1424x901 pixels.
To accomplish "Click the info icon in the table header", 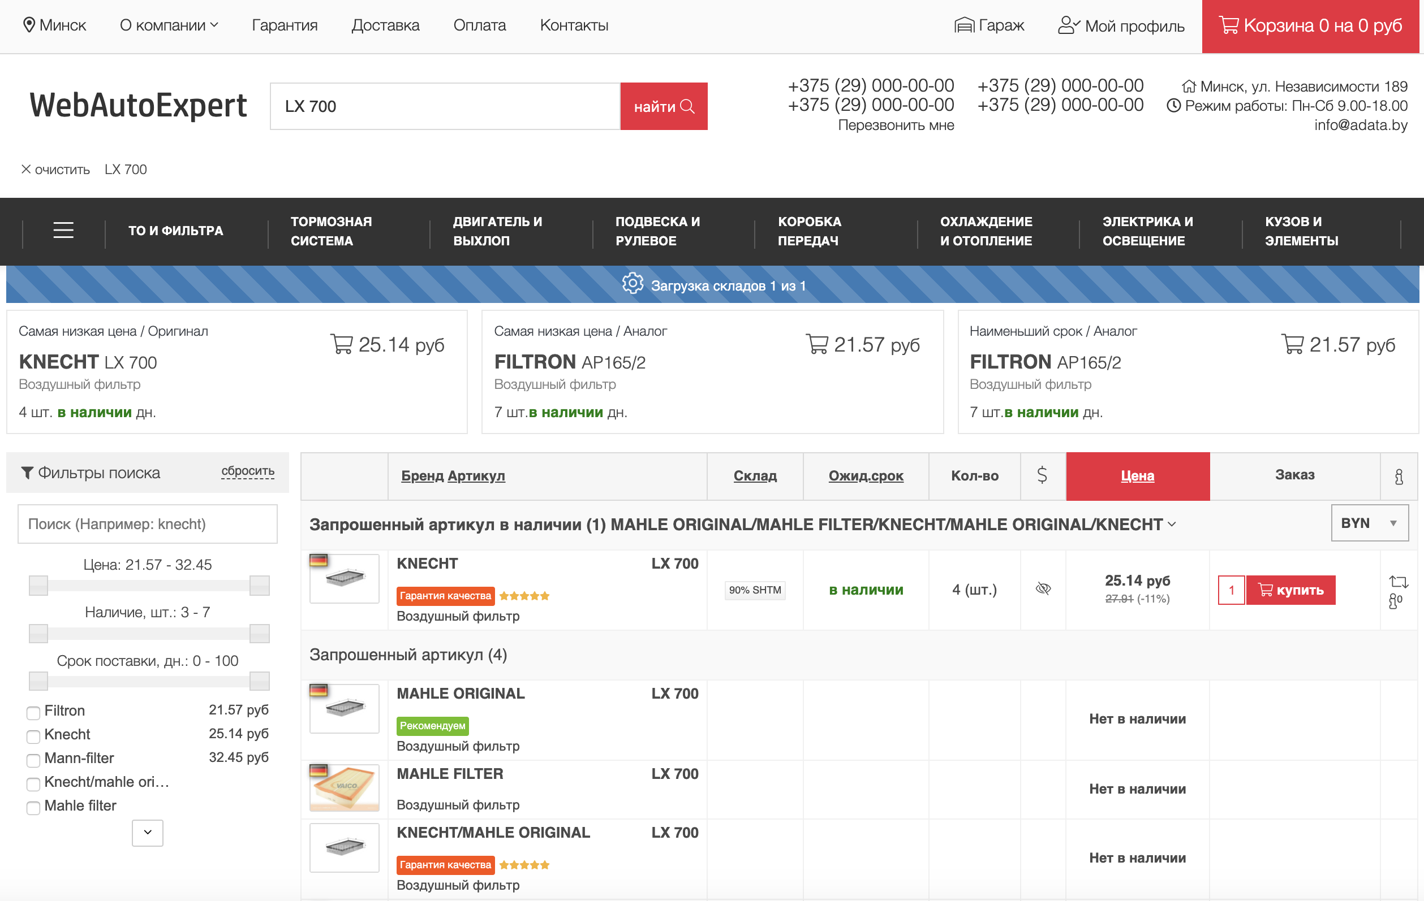I will (1399, 476).
